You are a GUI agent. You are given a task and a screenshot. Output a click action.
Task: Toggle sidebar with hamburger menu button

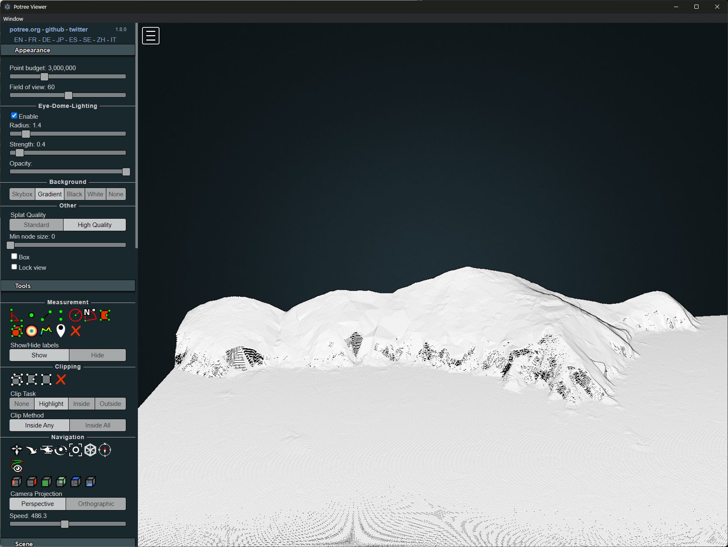click(x=151, y=36)
